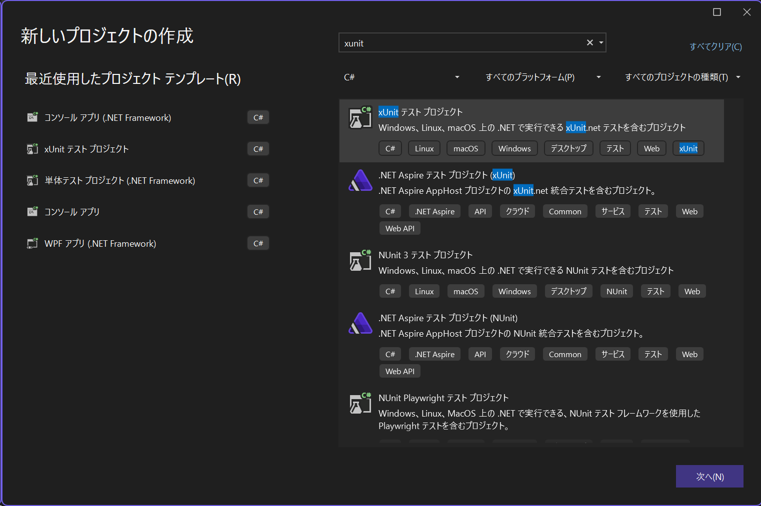Screen dimensions: 761x506
Task: Click the highlighted xUnit tag in first result
Action: click(688, 148)
